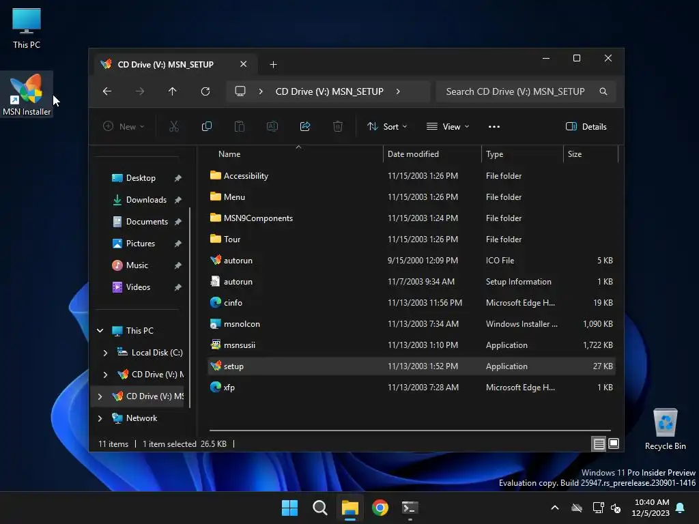Expand first CD Drive (V:) node under This PC
The height and width of the screenshot is (524, 699).
coord(105,375)
